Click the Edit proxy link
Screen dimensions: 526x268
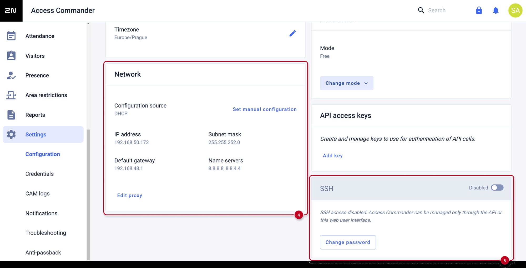130,196
